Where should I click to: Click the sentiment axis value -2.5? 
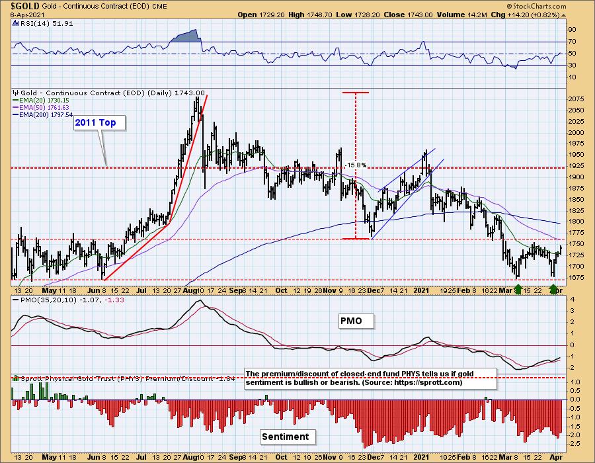(575, 443)
